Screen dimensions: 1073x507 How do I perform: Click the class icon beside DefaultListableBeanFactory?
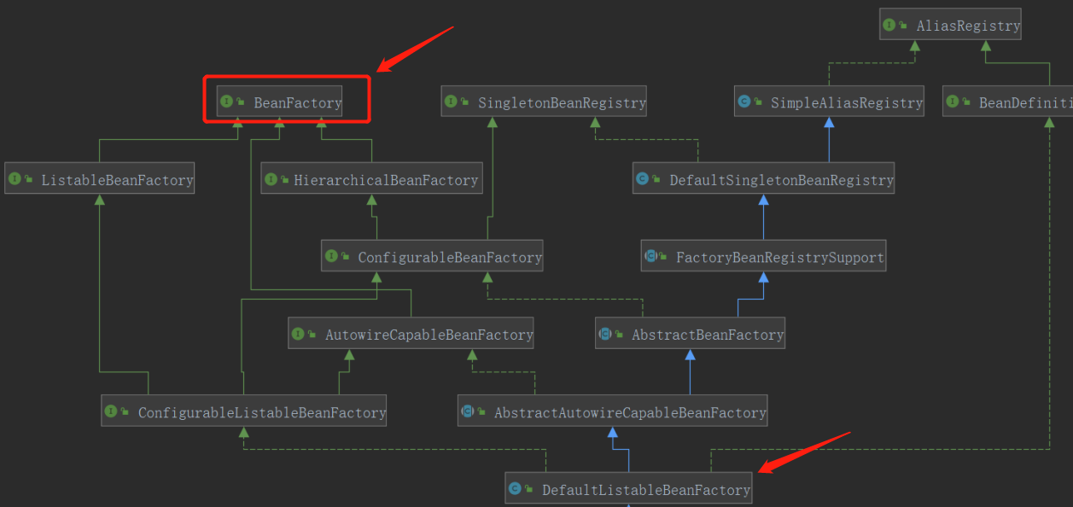click(x=515, y=489)
